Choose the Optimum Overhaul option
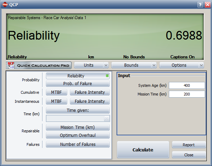The width and height of the screenshot is (212, 166). tap(78, 135)
